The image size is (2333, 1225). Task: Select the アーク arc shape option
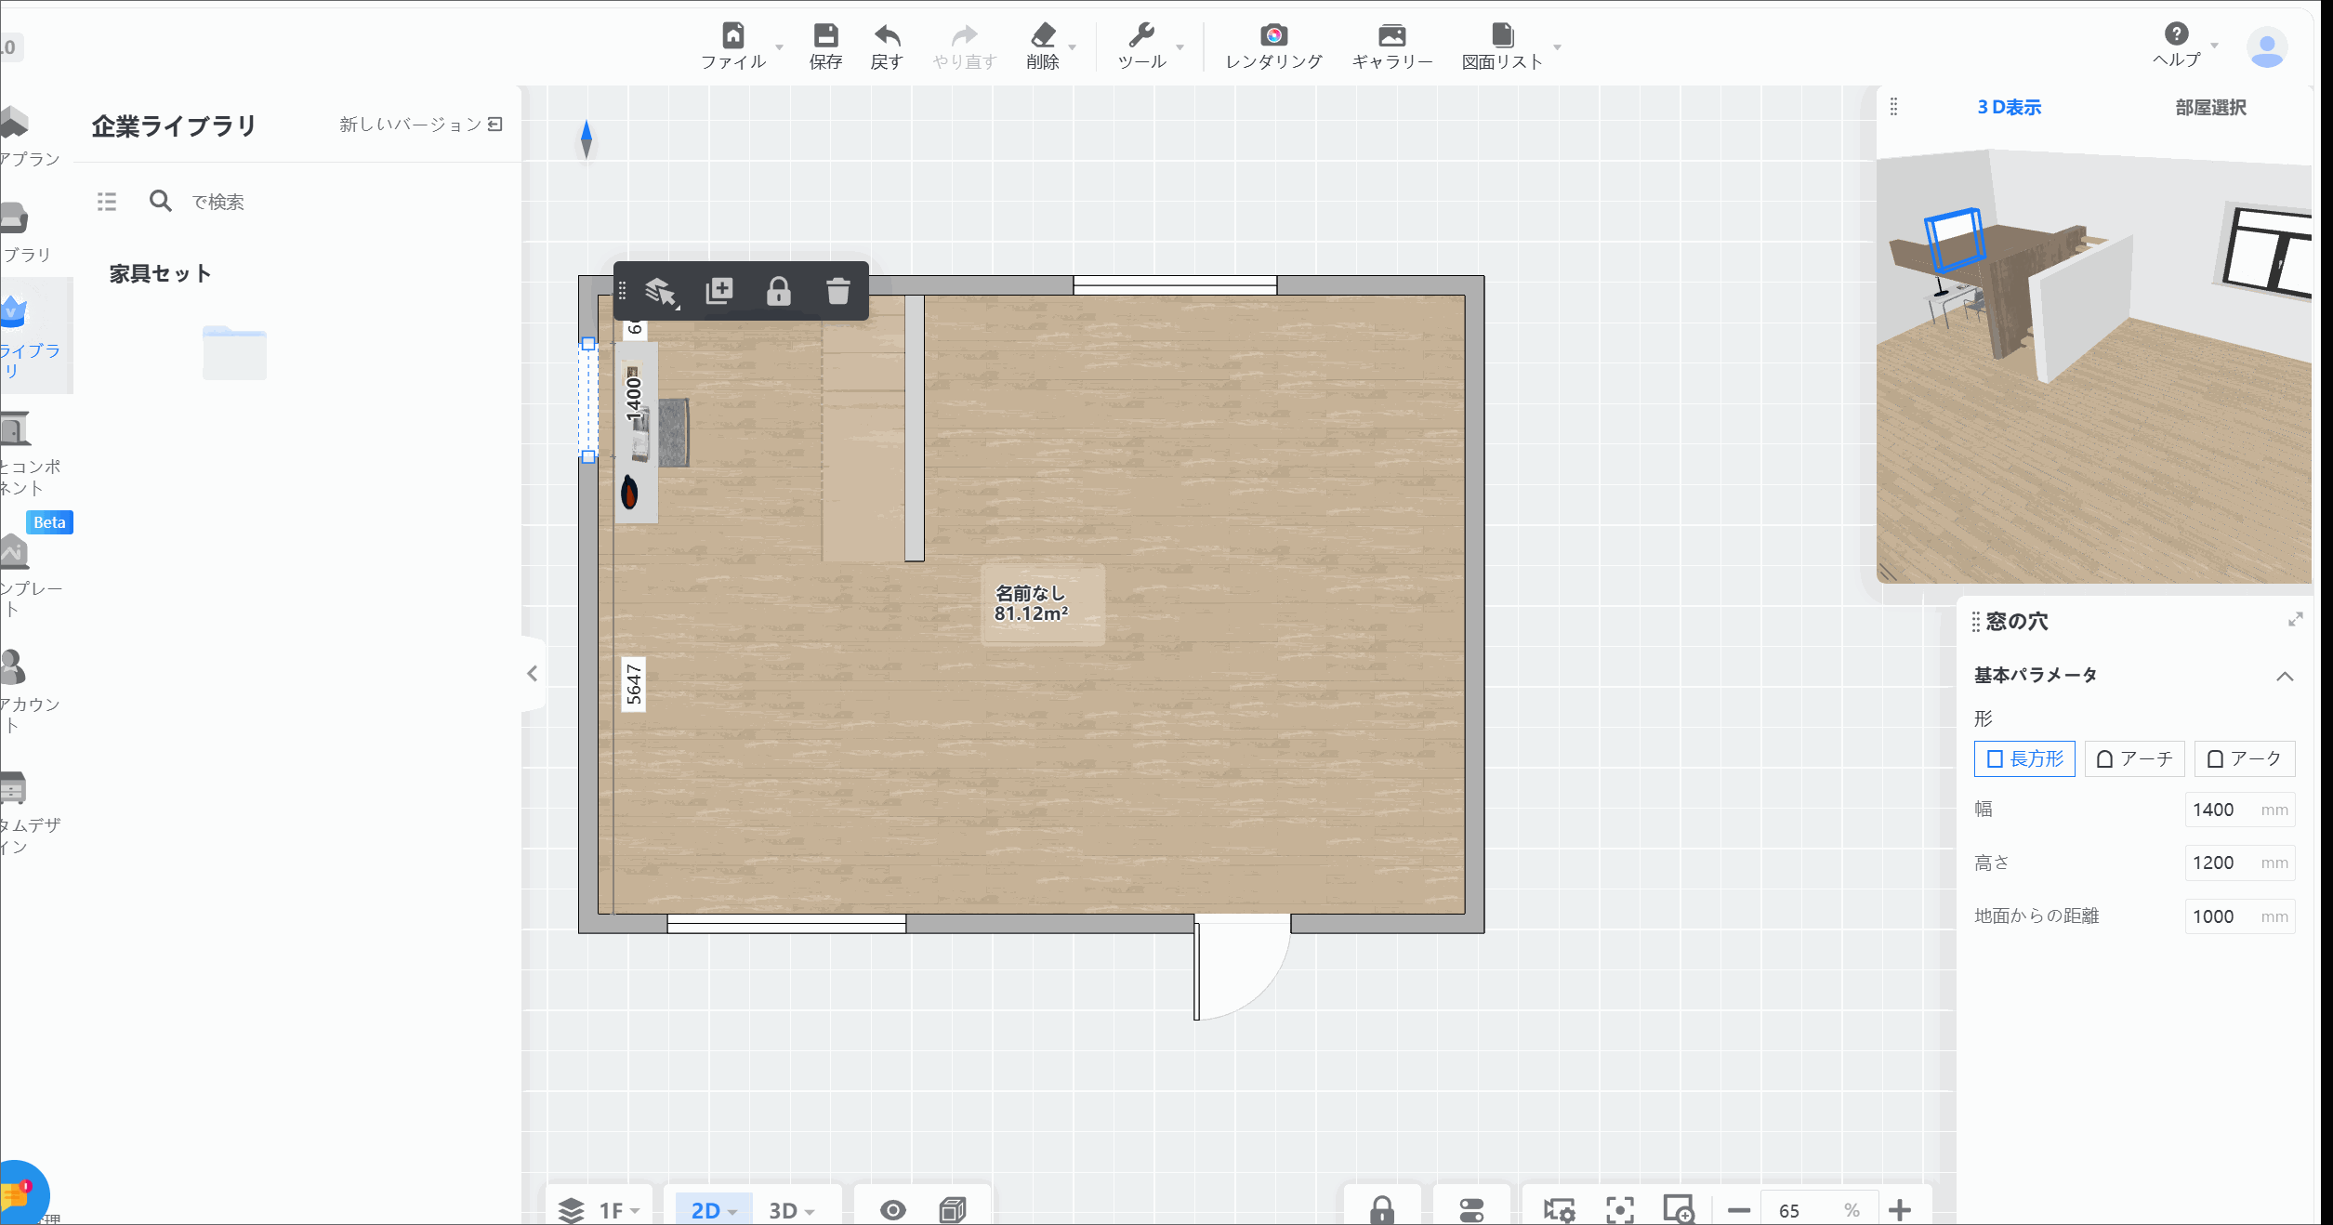pyautogui.click(x=2245, y=758)
